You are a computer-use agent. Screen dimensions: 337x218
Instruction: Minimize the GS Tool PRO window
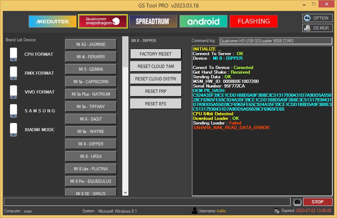(304, 5)
